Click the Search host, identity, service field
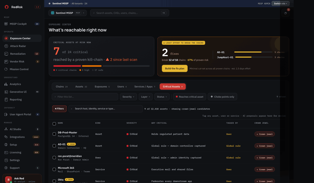314x183 pixels. [106, 109]
